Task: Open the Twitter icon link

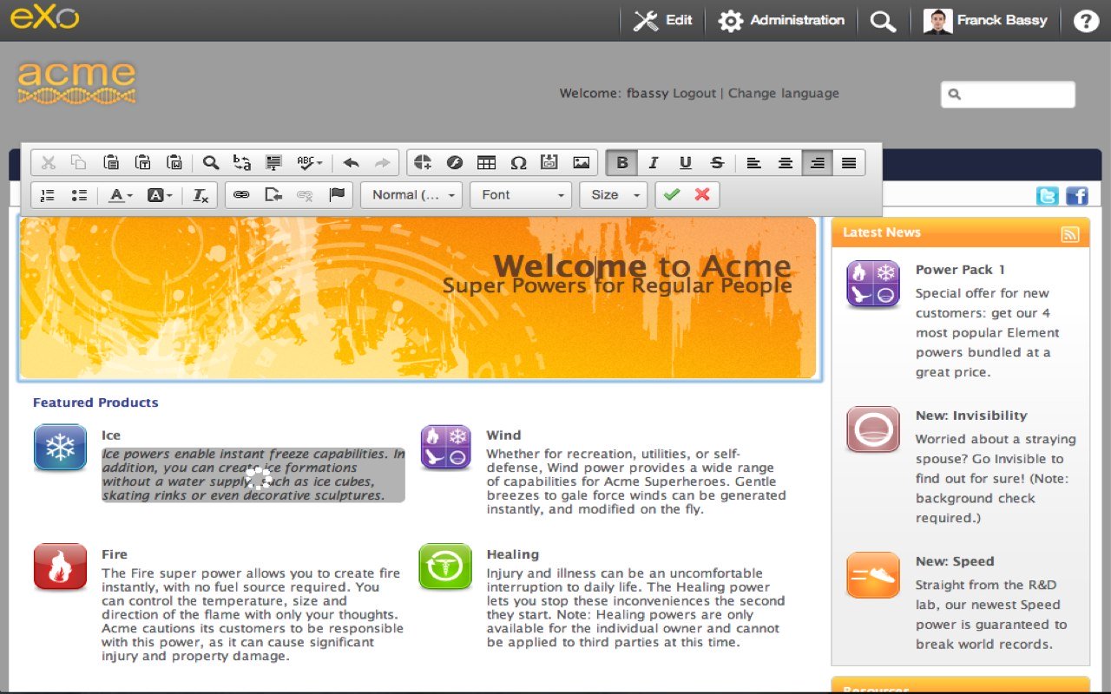Action: pos(1048,196)
